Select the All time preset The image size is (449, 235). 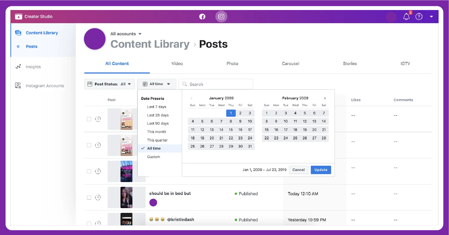pos(160,148)
